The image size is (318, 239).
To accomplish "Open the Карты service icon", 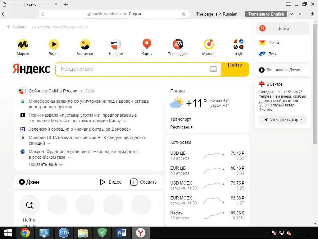I will click(147, 44).
